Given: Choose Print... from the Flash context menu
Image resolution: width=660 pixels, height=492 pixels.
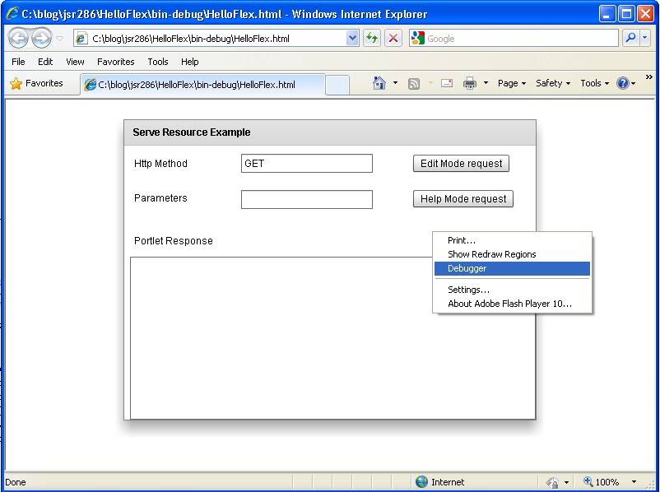Looking at the screenshot, I should tap(512, 240).
